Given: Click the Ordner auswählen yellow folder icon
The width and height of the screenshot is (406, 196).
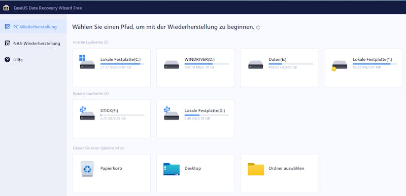Looking at the screenshot, I should pyautogui.click(x=256, y=169).
